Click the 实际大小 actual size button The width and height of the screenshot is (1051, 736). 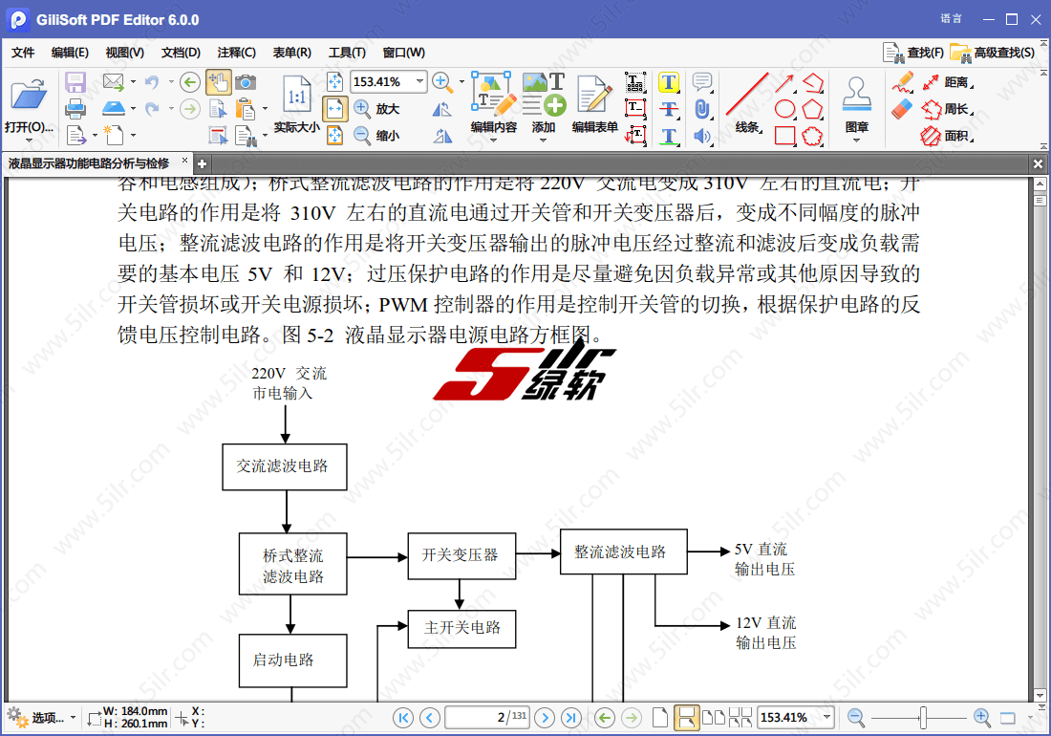coord(297,105)
